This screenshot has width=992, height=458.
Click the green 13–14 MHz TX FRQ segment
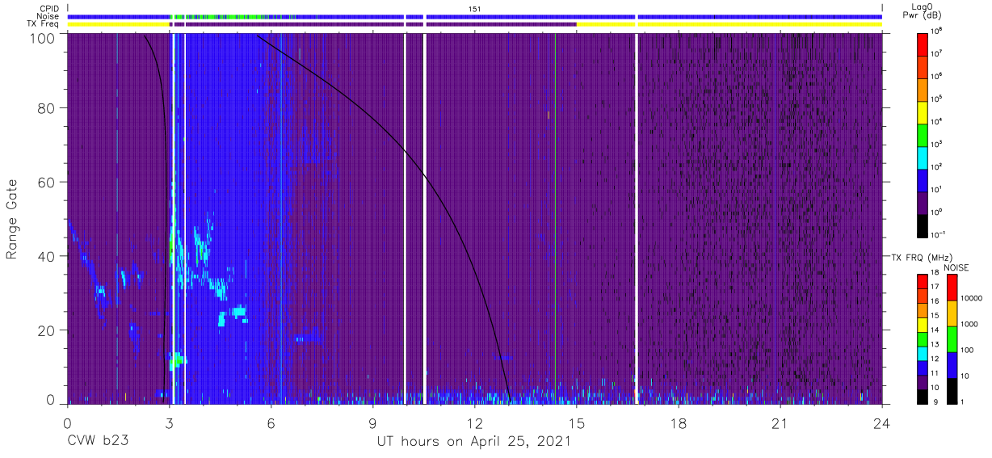[x=923, y=338]
